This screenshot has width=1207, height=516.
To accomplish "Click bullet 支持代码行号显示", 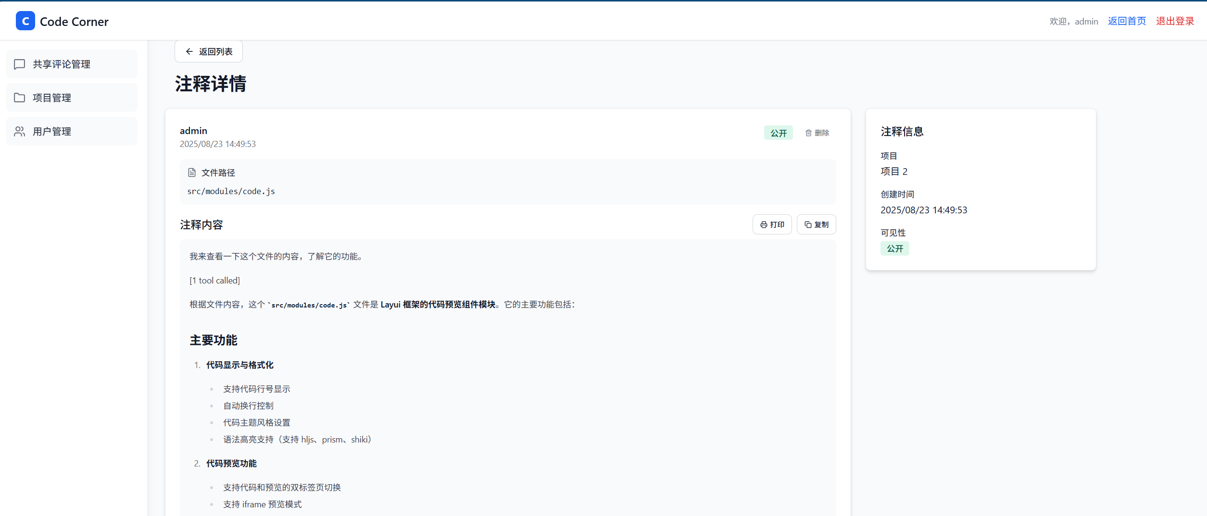I will click(x=257, y=389).
